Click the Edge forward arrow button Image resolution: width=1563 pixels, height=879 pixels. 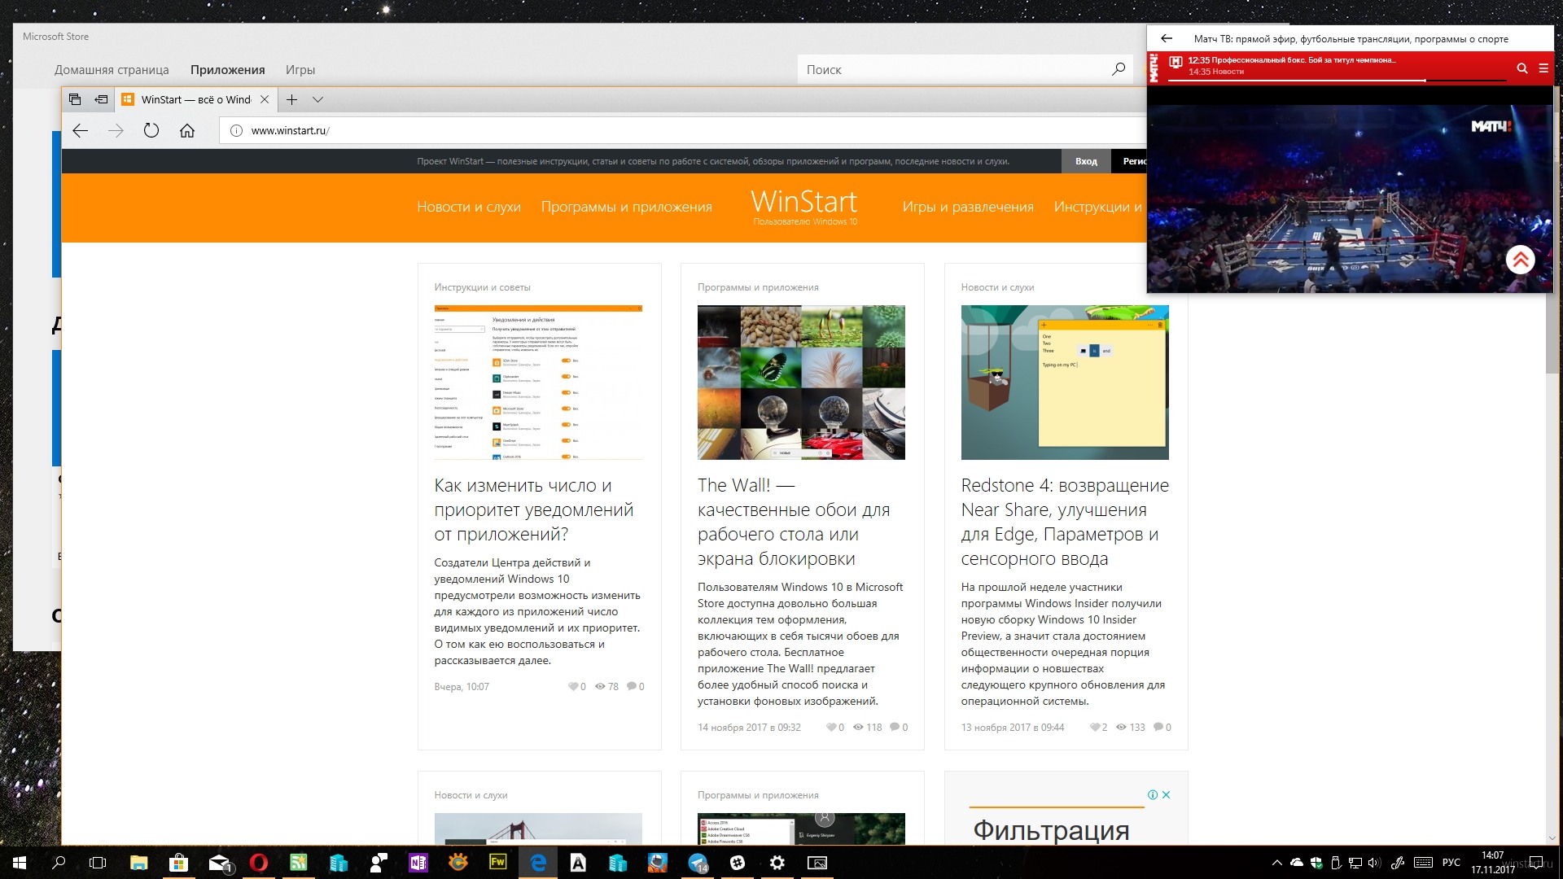click(x=116, y=130)
